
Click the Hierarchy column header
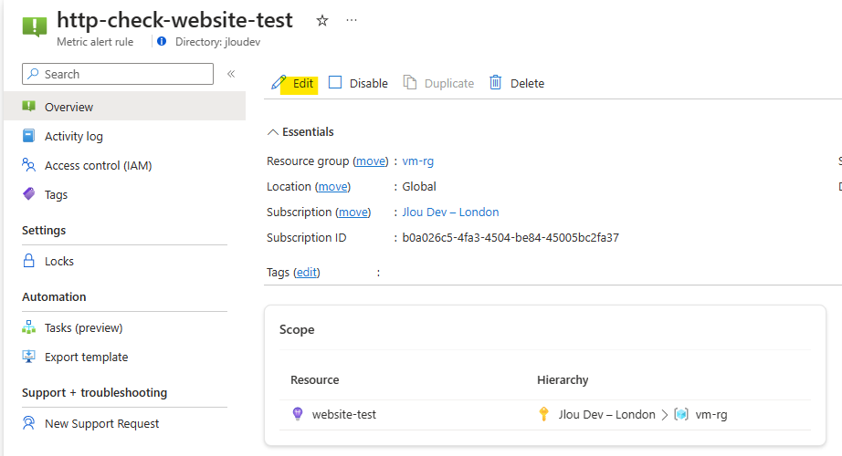coord(563,379)
